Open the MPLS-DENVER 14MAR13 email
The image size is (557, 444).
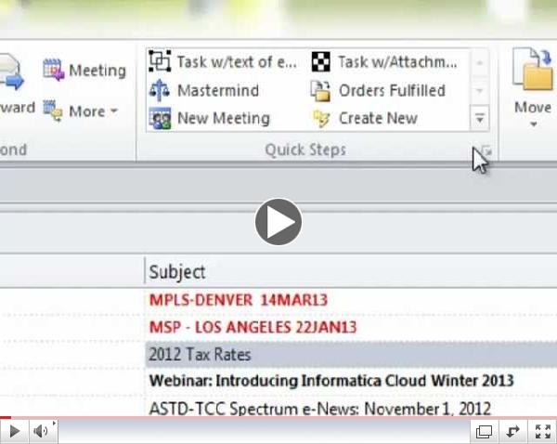click(x=238, y=300)
